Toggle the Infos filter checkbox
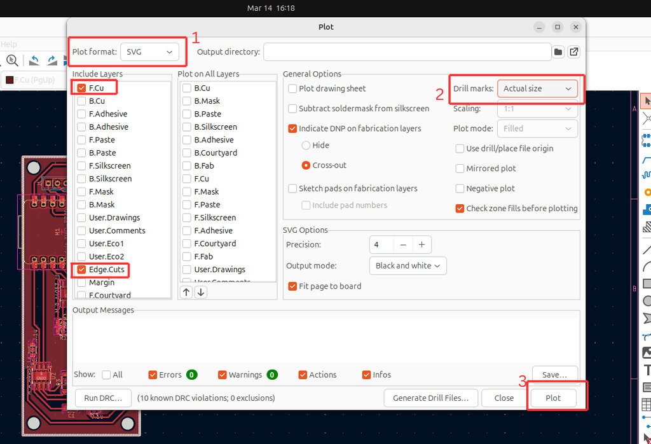The height and width of the screenshot is (444, 651). 366,375
